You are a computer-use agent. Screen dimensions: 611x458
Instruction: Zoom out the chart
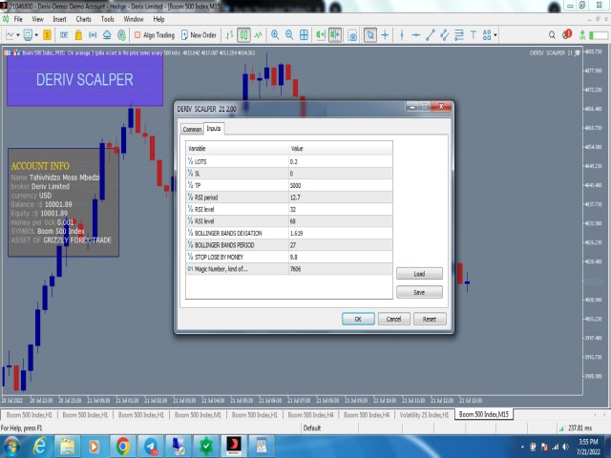pyautogui.click(x=289, y=35)
